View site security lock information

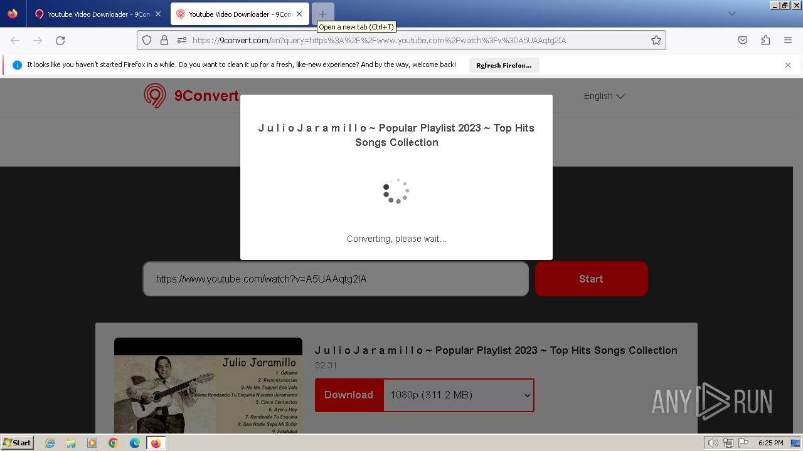click(164, 40)
